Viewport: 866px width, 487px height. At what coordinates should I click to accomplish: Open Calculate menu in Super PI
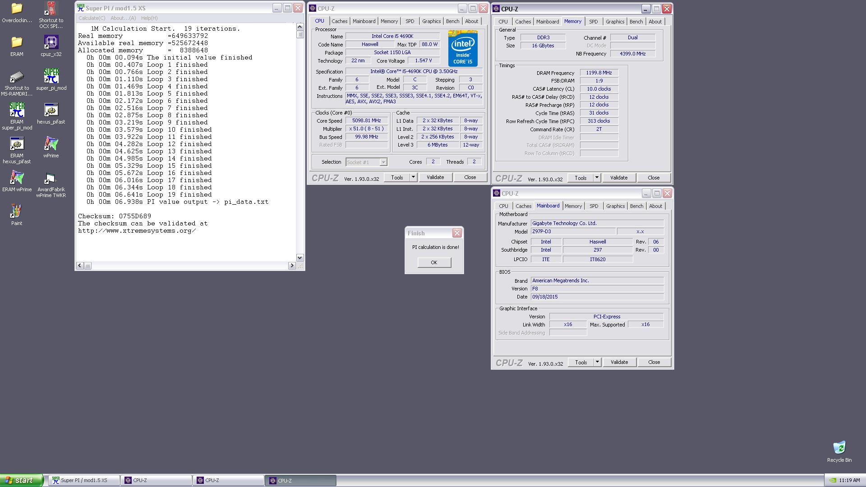tap(92, 18)
